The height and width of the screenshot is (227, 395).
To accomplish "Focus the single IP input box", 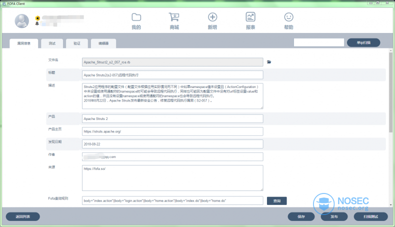I will tap(319, 42).
